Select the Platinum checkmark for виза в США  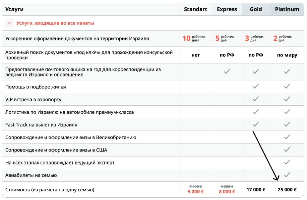click(x=287, y=150)
